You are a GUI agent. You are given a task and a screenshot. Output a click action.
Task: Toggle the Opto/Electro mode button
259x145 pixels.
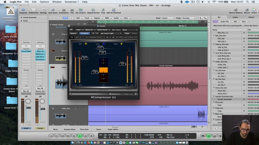[x=104, y=44]
